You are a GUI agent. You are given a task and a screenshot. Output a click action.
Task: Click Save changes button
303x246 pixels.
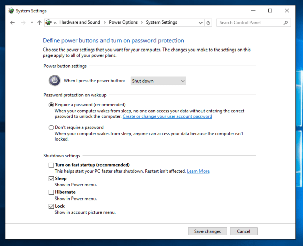[x=208, y=231]
